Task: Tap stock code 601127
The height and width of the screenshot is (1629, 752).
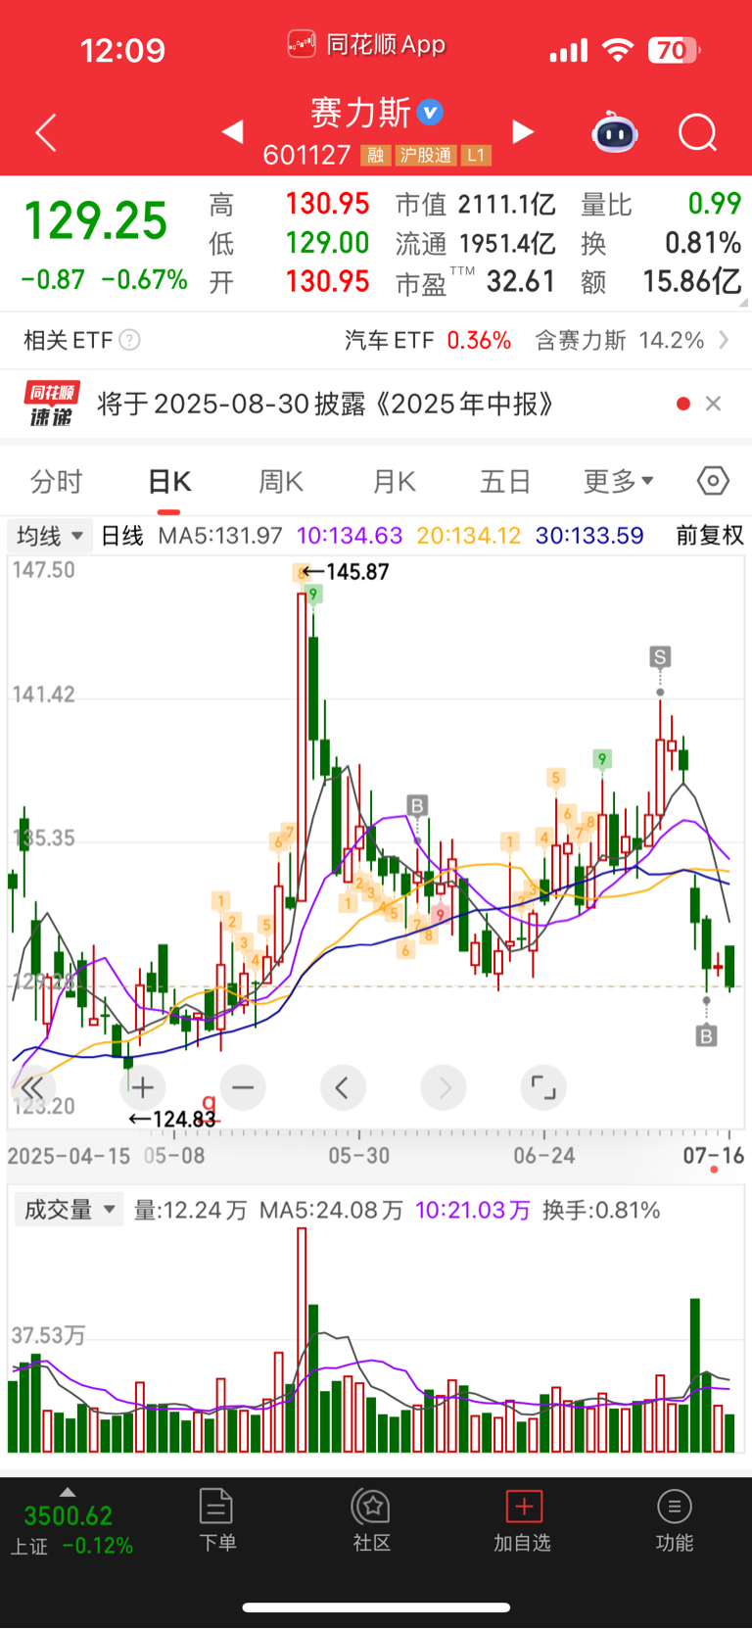Action: tap(306, 155)
